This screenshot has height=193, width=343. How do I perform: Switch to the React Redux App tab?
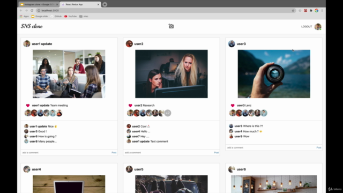coord(80,4)
